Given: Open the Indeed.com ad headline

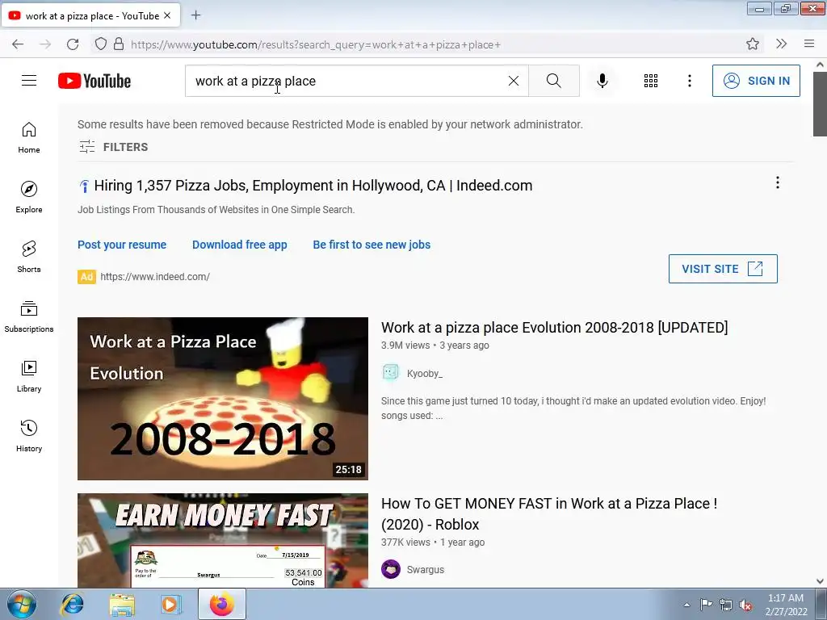Looking at the screenshot, I should [313, 186].
